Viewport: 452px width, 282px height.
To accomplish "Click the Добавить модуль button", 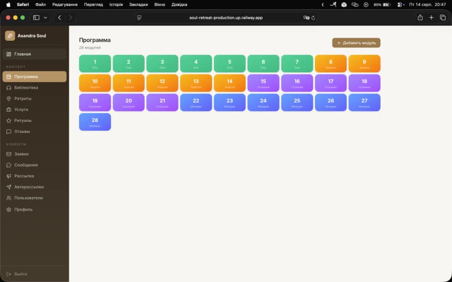I will [356, 43].
